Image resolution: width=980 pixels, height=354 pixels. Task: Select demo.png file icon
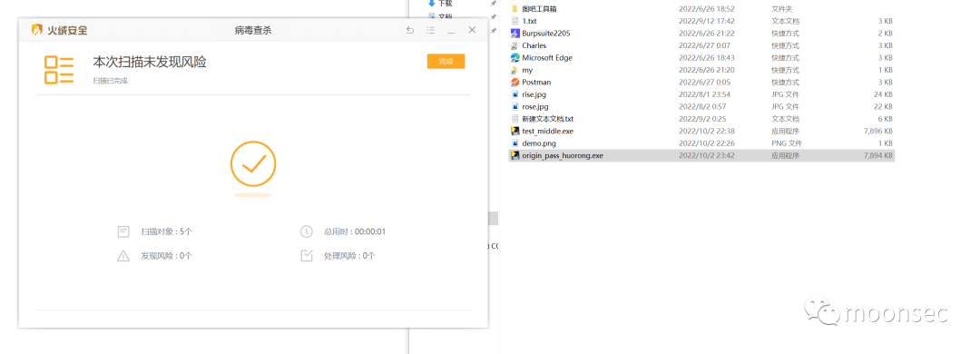coord(515,143)
